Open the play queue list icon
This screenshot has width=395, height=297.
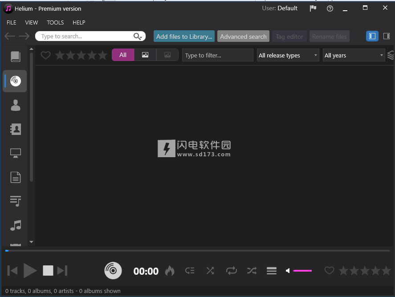pos(272,271)
